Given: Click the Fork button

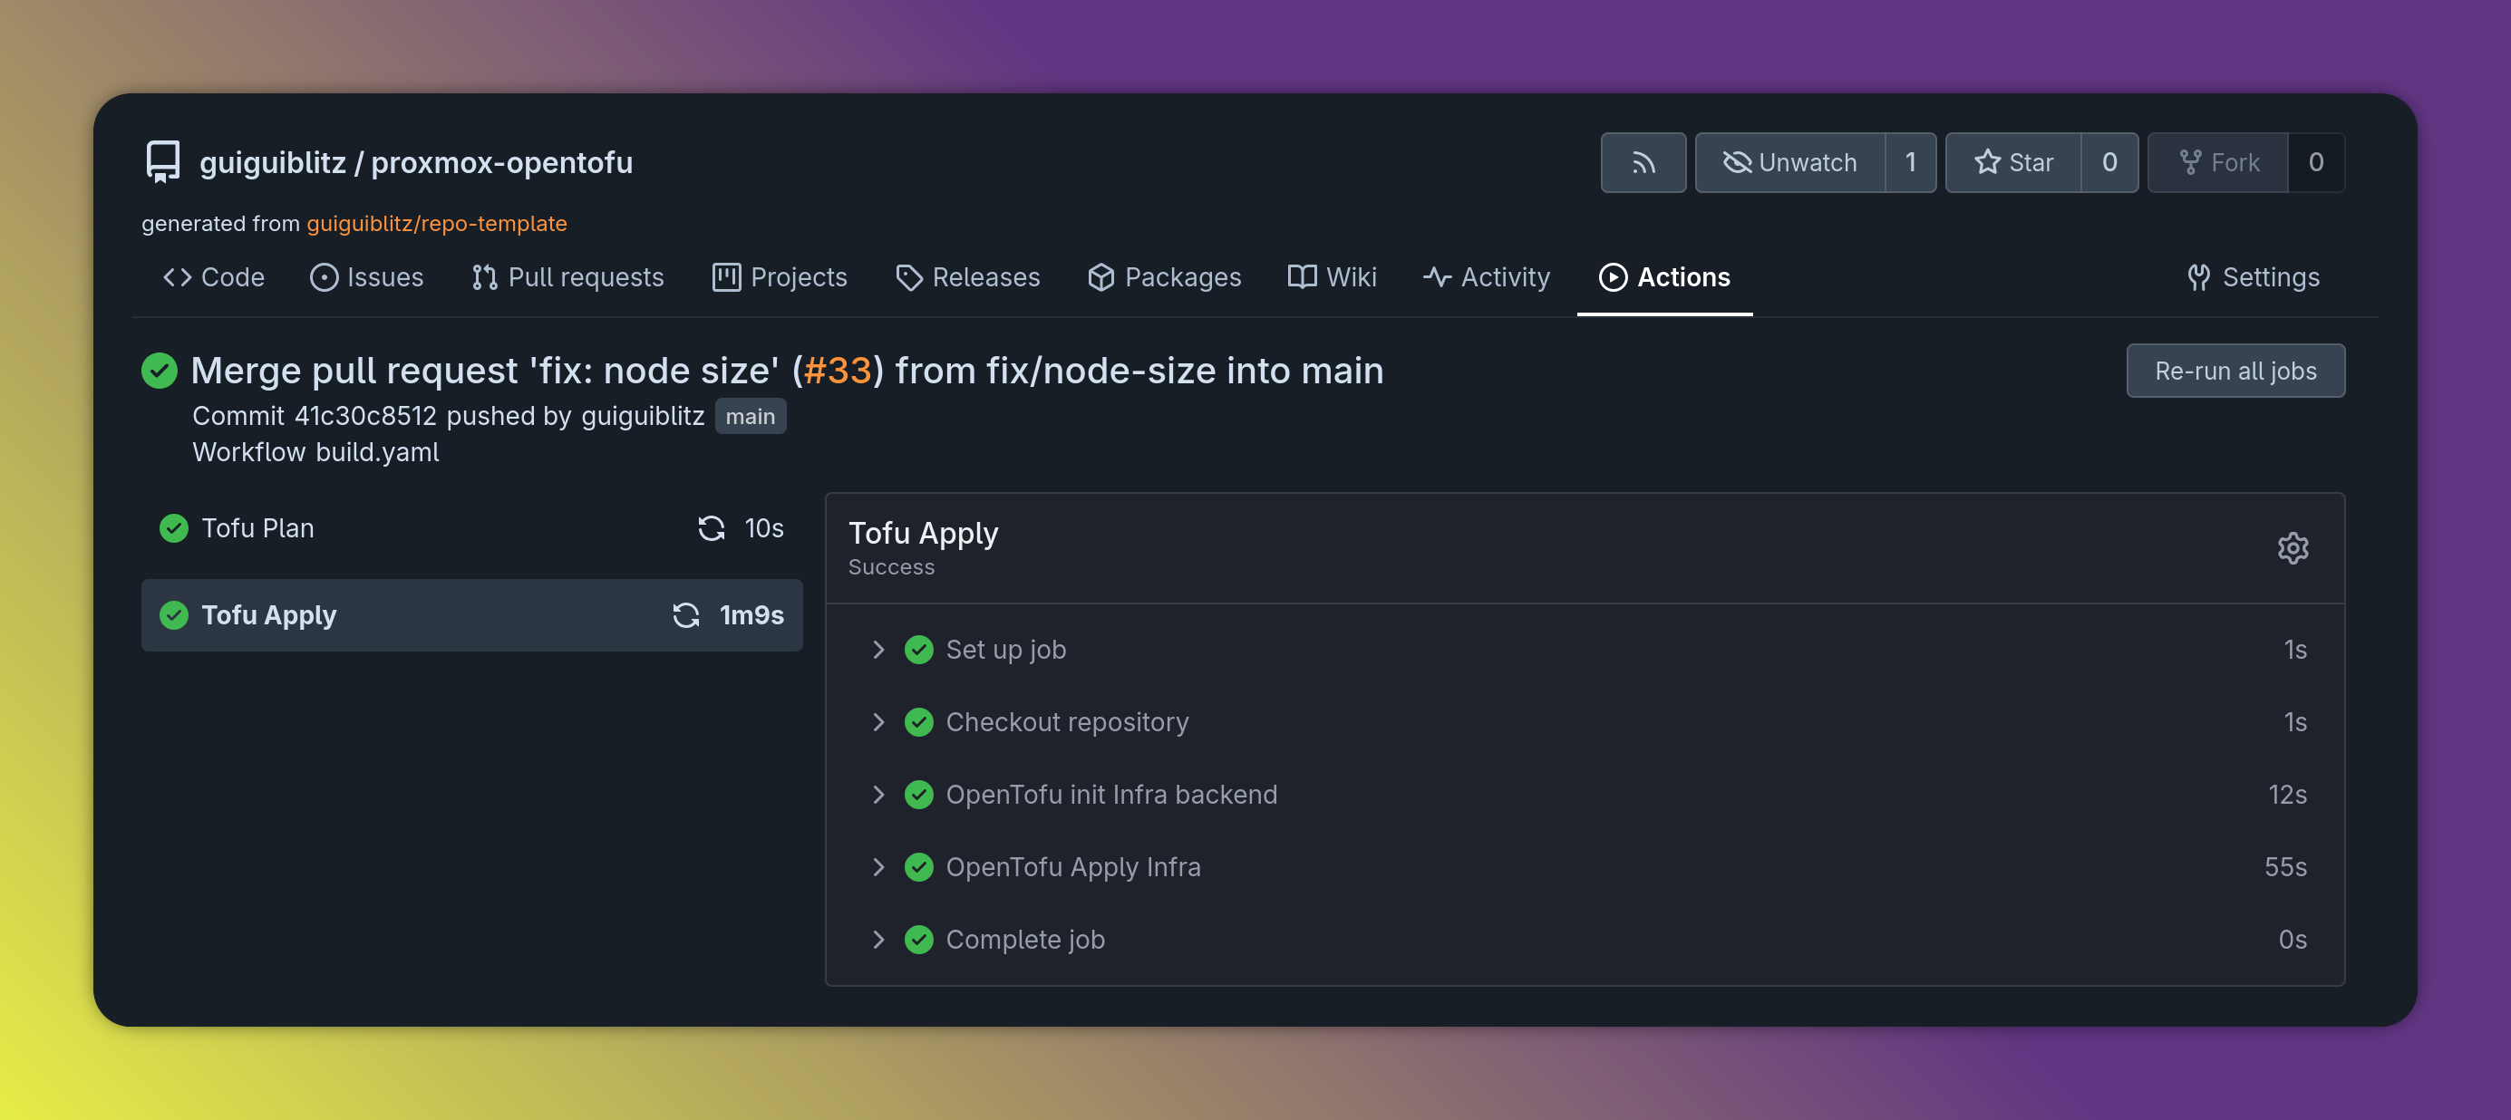Looking at the screenshot, I should [2217, 162].
